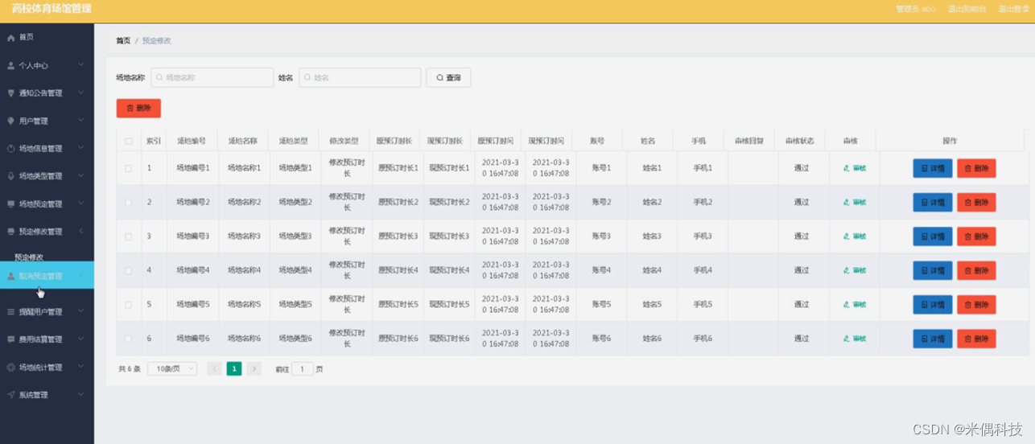The image size is (1035, 444).
Task: Focus the 前往 page number input
Action: tap(302, 368)
